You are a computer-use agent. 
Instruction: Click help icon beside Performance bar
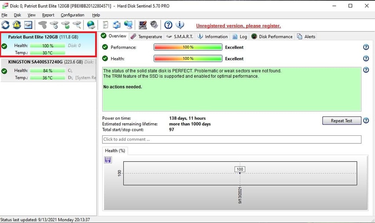point(365,47)
